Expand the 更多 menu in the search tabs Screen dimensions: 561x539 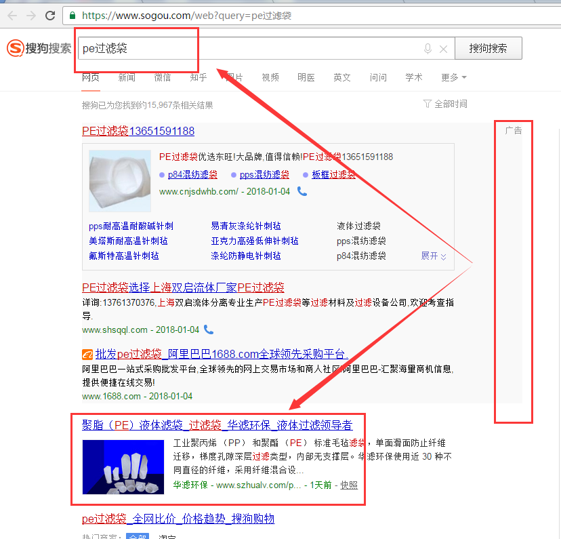tap(453, 77)
